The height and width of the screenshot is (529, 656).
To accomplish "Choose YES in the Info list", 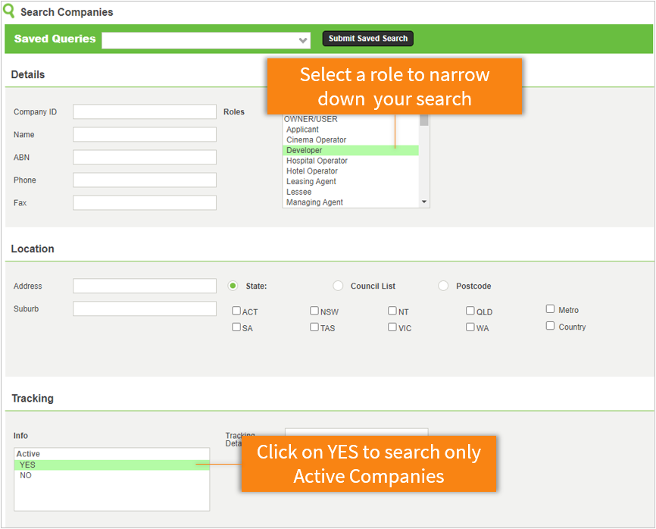I will 111,465.
